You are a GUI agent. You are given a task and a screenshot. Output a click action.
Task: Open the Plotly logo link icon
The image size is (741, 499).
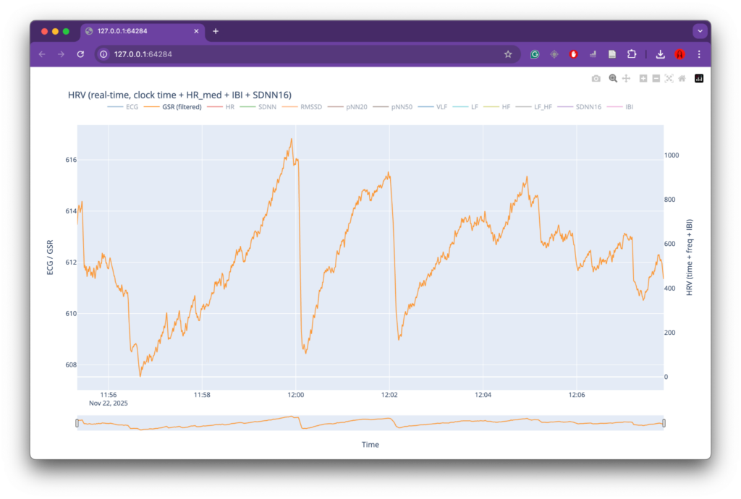point(699,78)
